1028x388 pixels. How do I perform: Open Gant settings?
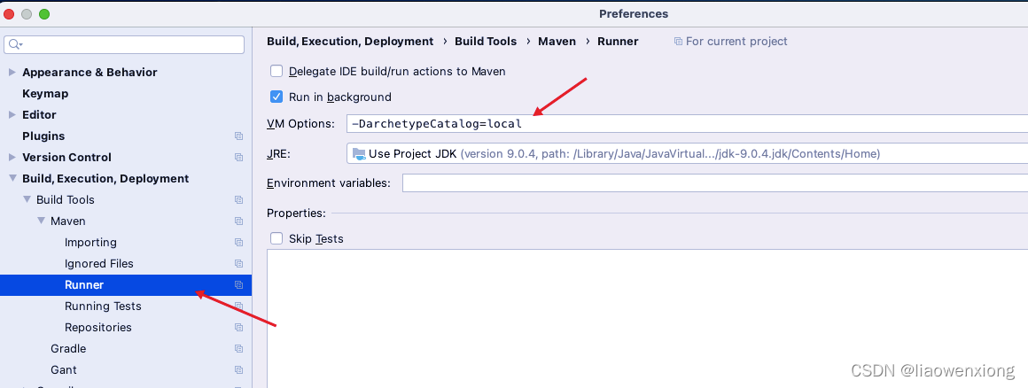pos(64,370)
